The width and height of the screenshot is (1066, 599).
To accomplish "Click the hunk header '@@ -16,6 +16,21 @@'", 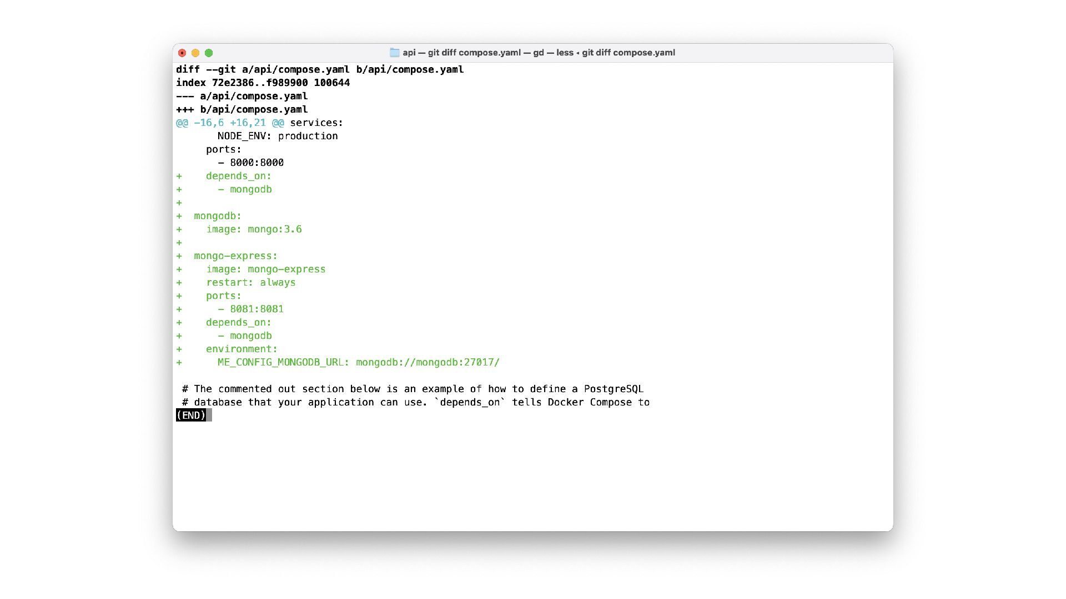I will (x=230, y=123).
